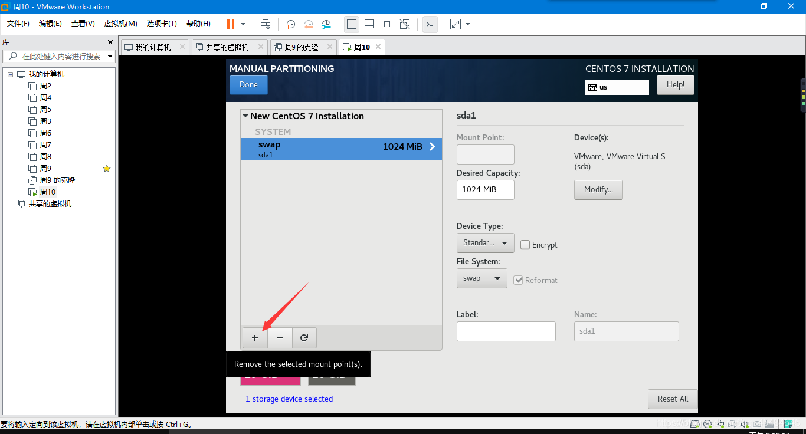Click the hard disk status bar icon

[x=696, y=424]
